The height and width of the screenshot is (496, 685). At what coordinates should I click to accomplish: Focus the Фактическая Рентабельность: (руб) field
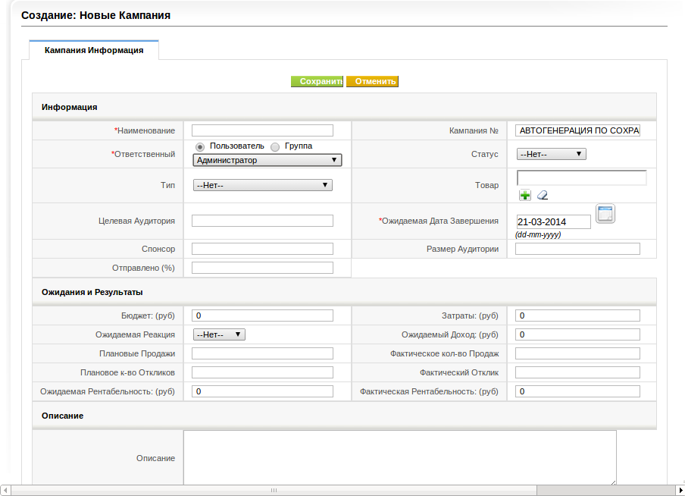tap(577, 391)
